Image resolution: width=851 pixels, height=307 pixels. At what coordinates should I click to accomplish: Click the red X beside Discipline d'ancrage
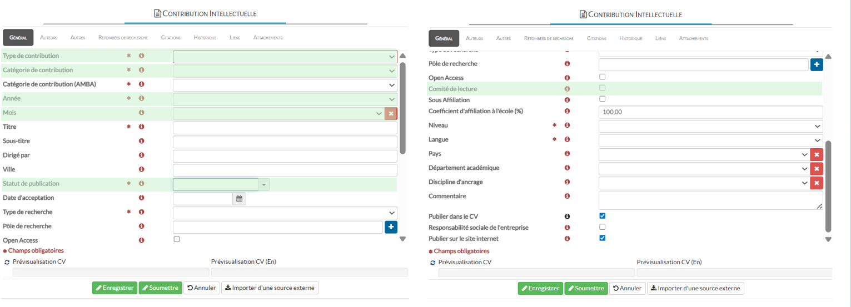click(x=816, y=183)
